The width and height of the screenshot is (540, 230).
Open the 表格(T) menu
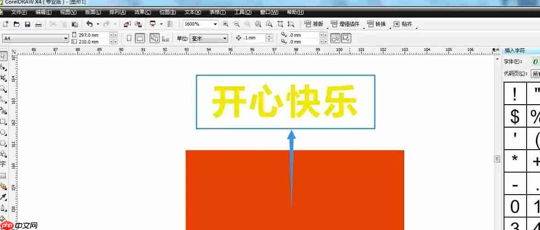pyautogui.click(x=218, y=12)
